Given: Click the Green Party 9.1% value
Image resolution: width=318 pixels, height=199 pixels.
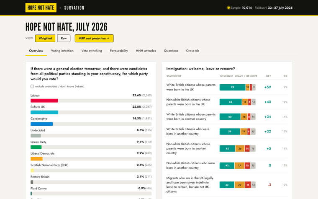Looking at the screenshot, I should pyautogui.click(x=140, y=142).
